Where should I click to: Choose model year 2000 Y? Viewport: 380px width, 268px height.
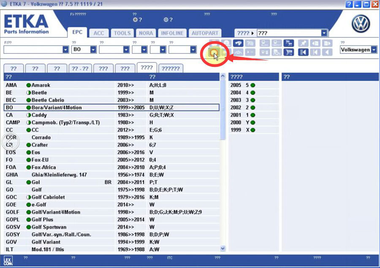253,123
